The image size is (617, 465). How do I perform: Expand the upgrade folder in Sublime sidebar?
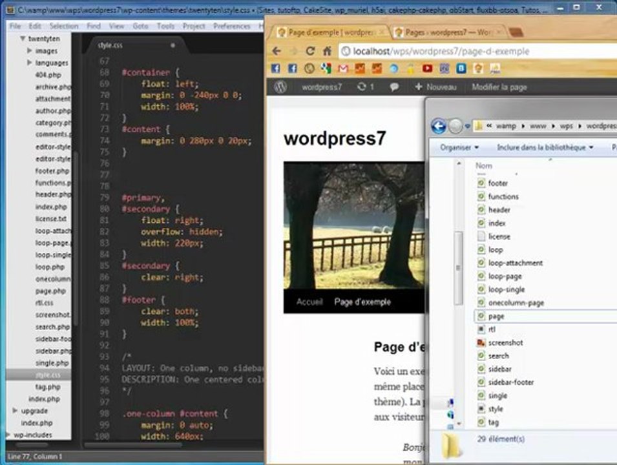tap(15, 411)
